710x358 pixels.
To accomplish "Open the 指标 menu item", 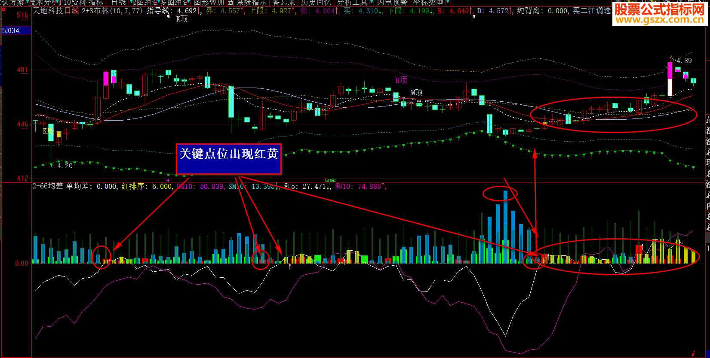I will (x=96, y=2).
